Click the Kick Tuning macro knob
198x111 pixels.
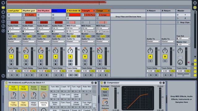coord(13,95)
